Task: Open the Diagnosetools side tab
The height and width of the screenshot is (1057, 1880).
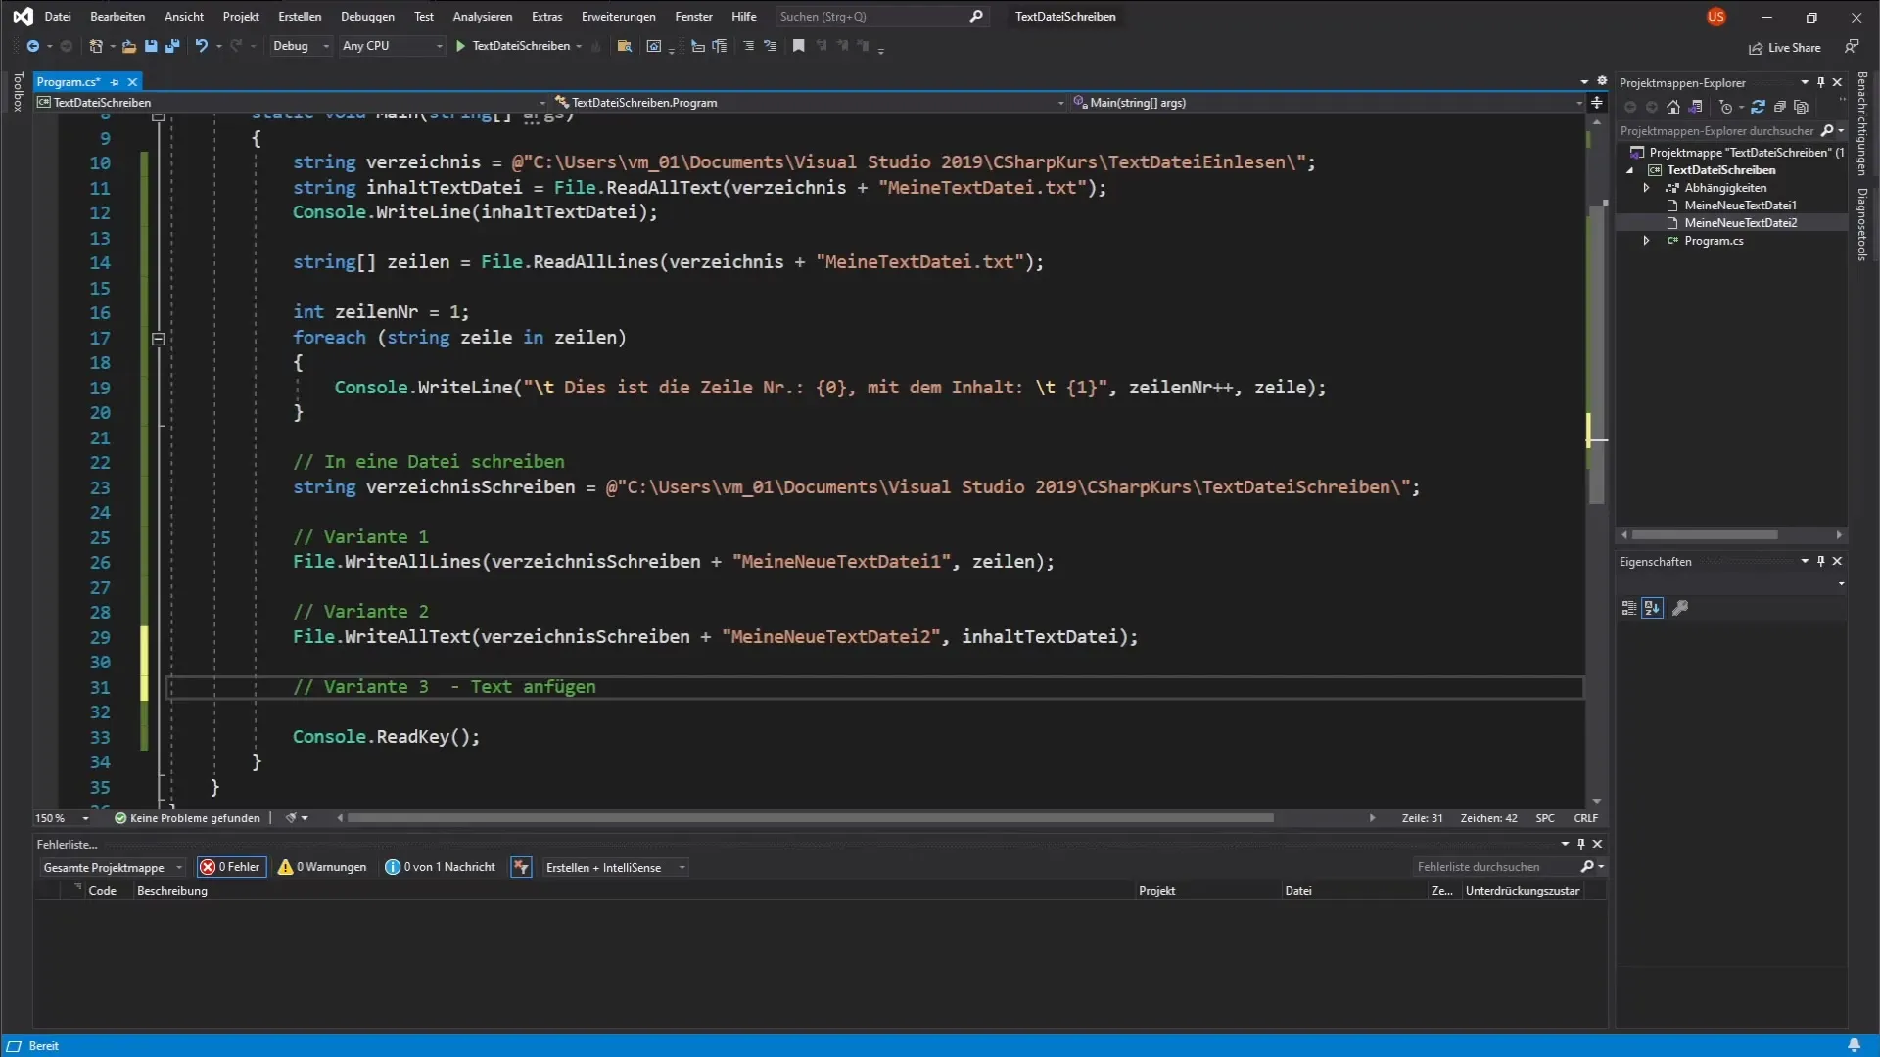Action: 1862,224
